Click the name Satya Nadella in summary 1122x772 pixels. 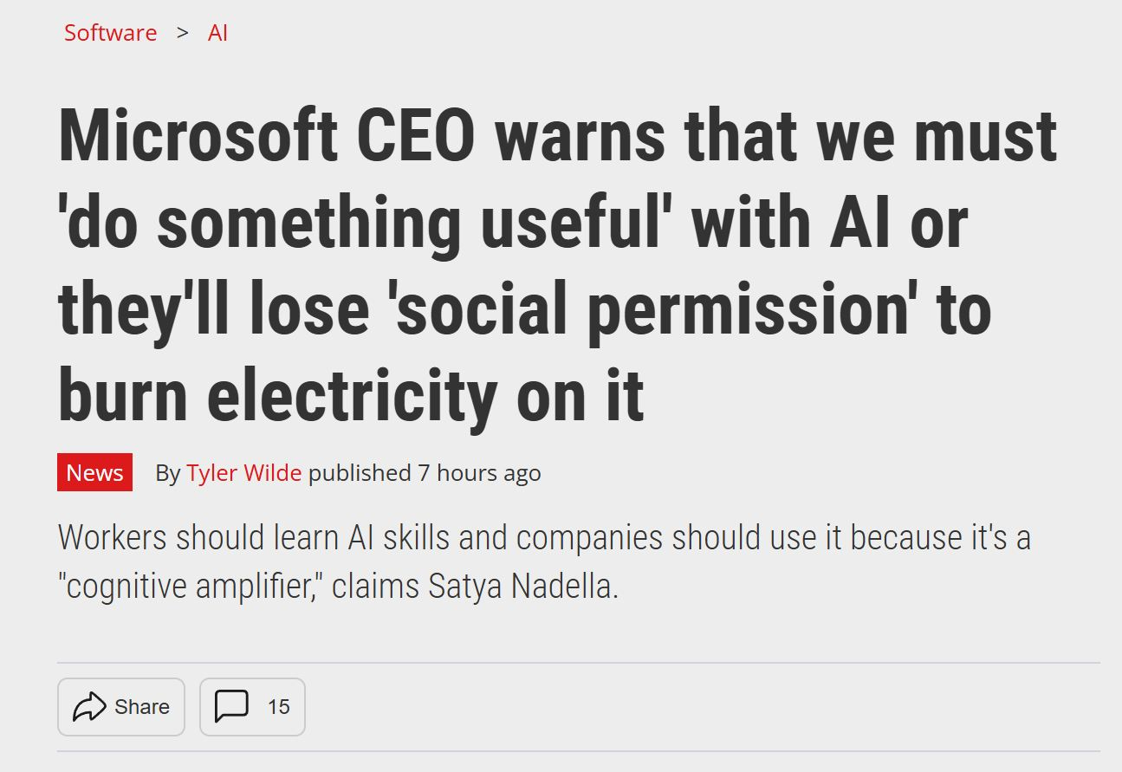click(x=522, y=587)
